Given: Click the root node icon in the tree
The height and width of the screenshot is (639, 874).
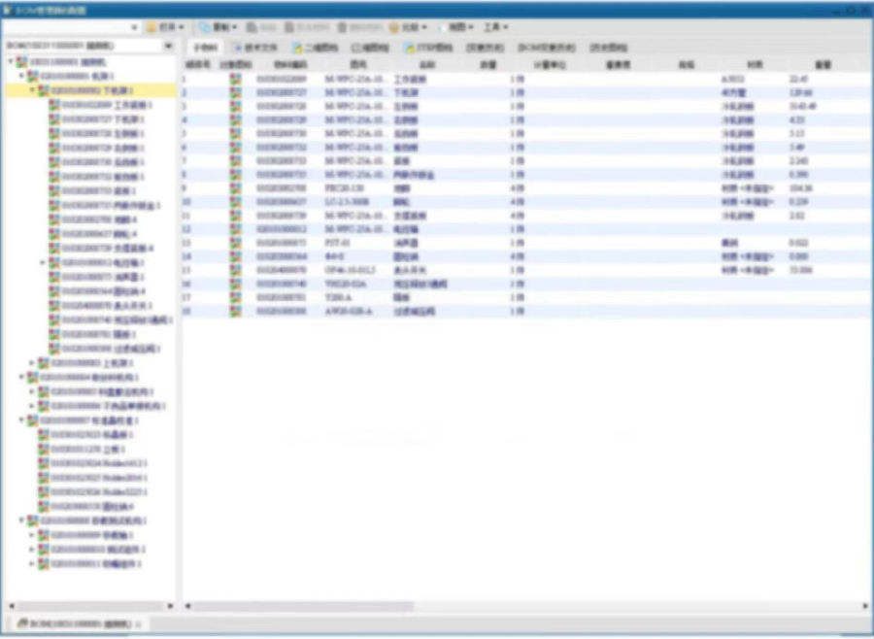Looking at the screenshot, I should click(22, 62).
